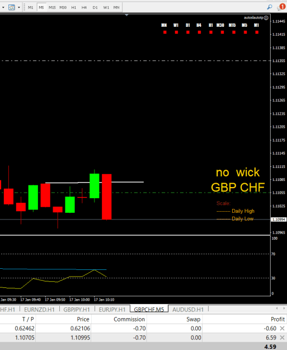Expand the dropdown arrow left of templates icon
The height and width of the screenshot is (350, 287).
coord(3,7)
